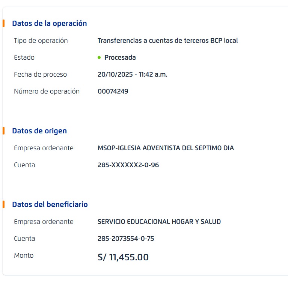288x281 pixels.
Task: Click the green Procesada status dot
Action: [x=99, y=57]
